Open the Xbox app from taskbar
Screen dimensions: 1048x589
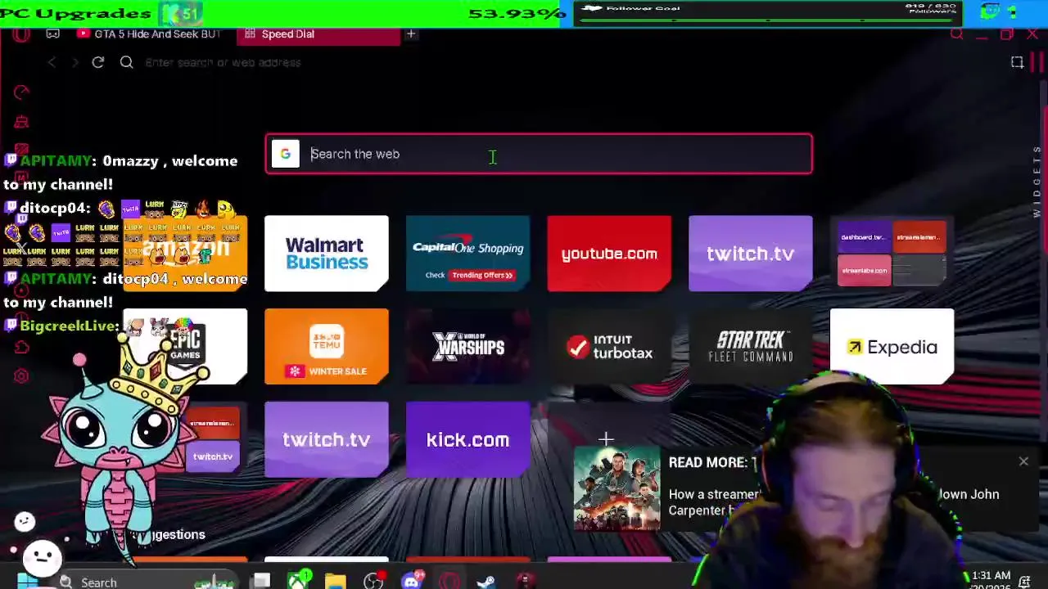(299, 581)
